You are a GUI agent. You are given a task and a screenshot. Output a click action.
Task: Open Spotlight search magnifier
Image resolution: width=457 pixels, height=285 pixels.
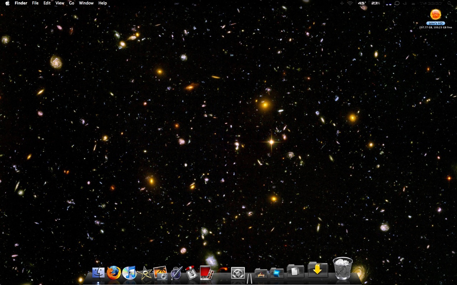[x=450, y=3]
